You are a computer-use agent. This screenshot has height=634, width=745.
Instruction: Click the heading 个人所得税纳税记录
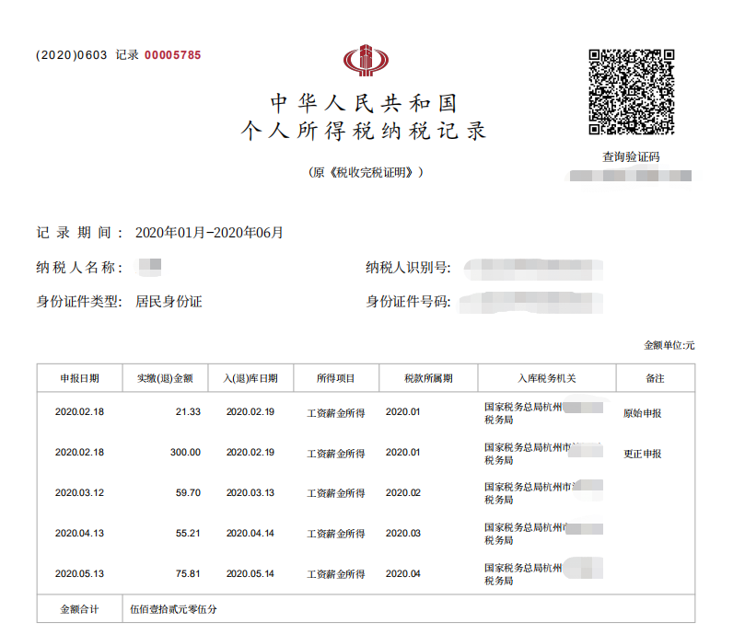(364, 131)
